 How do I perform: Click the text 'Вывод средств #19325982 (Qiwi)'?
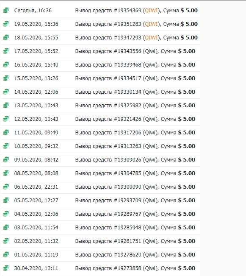click(116, 106)
